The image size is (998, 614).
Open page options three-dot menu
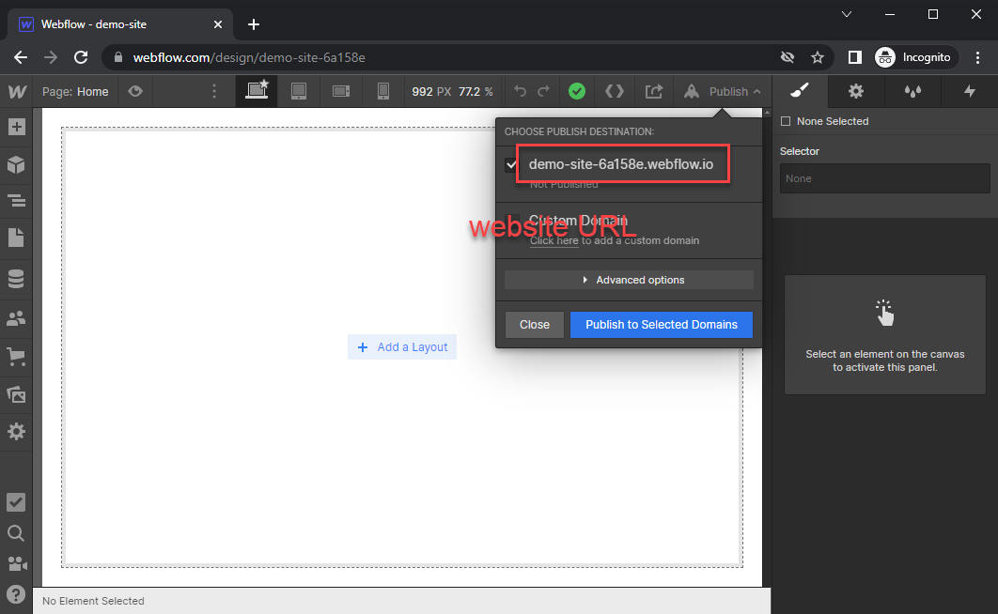[x=214, y=91]
